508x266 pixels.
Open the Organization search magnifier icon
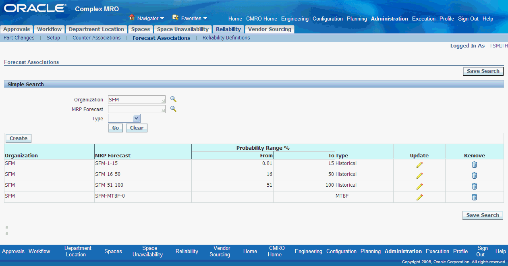pos(173,99)
